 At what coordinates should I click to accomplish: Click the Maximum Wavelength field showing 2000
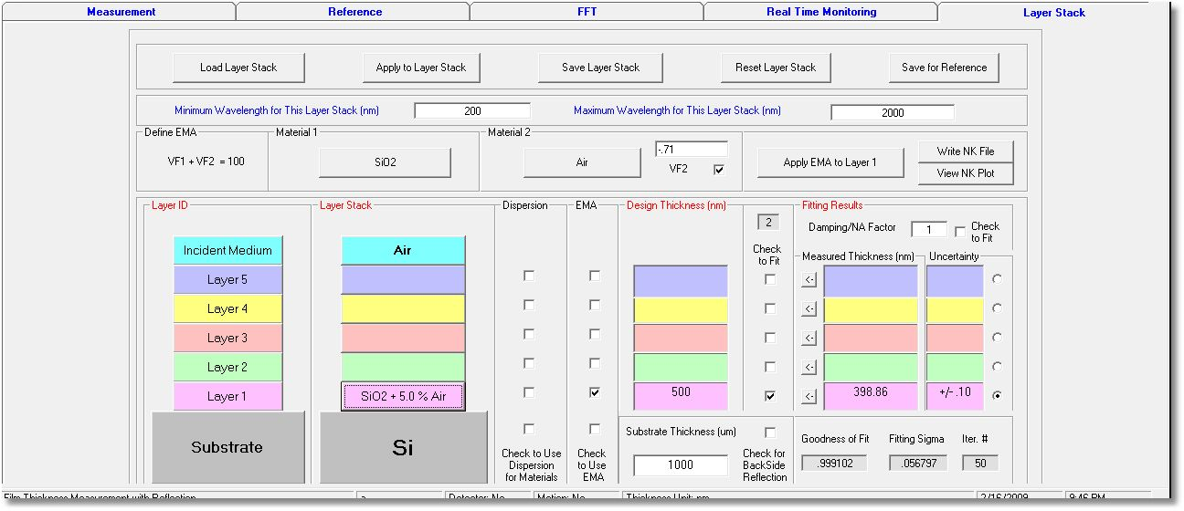(x=893, y=112)
